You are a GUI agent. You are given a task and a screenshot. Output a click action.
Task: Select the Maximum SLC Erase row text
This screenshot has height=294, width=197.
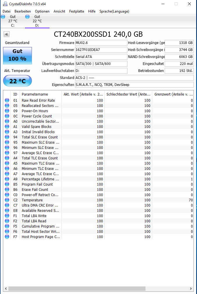point(40,142)
